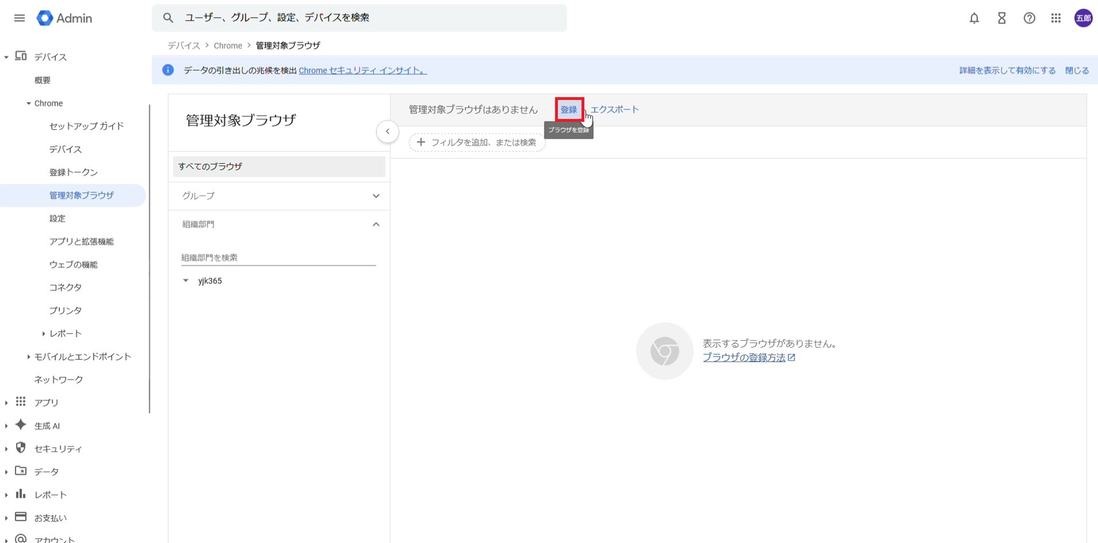Open the ブラウザの登録方法 link
Screen dimensions: 1098x543
pyautogui.click(x=743, y=357)
